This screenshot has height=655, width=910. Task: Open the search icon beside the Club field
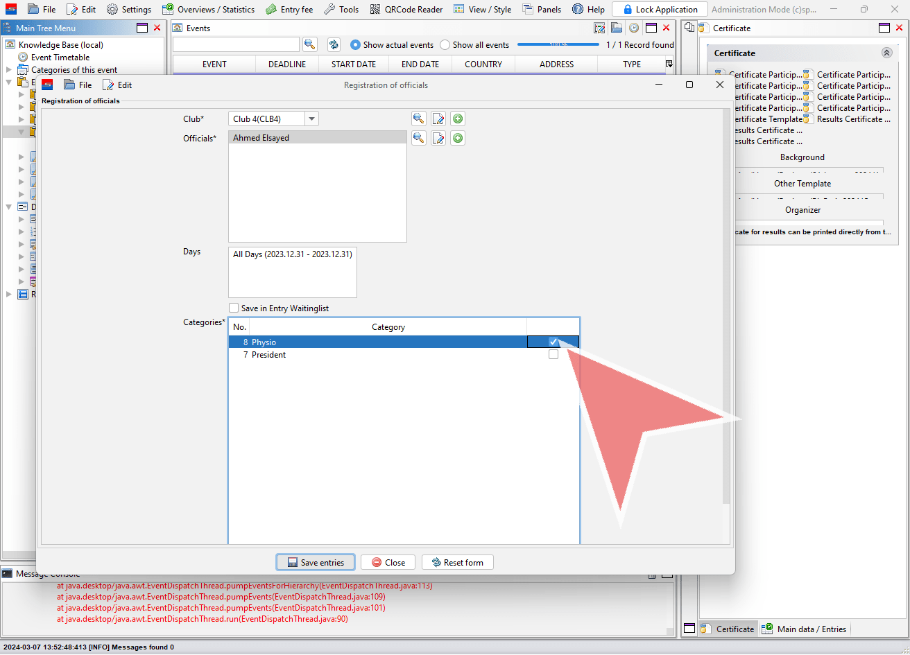(x=418, y=119)
